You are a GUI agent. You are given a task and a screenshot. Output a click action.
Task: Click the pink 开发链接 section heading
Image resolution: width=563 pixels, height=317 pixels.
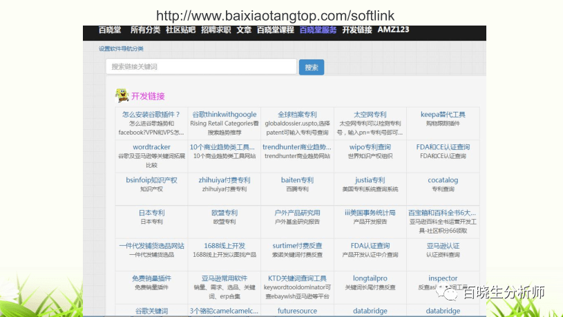click(x=148, y=96)
